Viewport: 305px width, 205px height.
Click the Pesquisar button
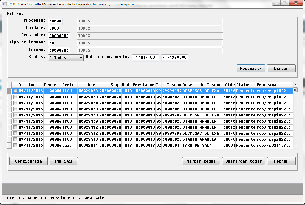tap(251, 68)
